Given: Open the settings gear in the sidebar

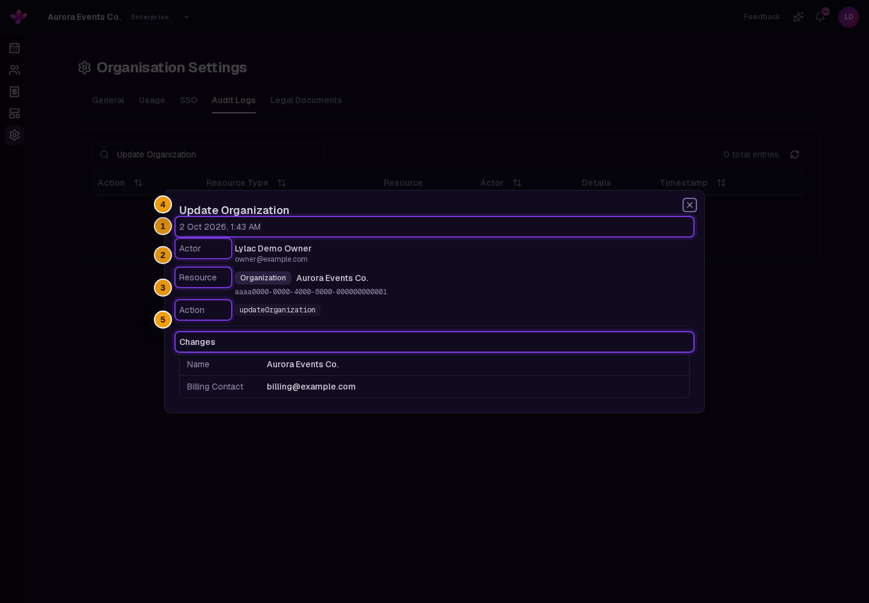Looking at the screenshot, I should click(14, 135).
